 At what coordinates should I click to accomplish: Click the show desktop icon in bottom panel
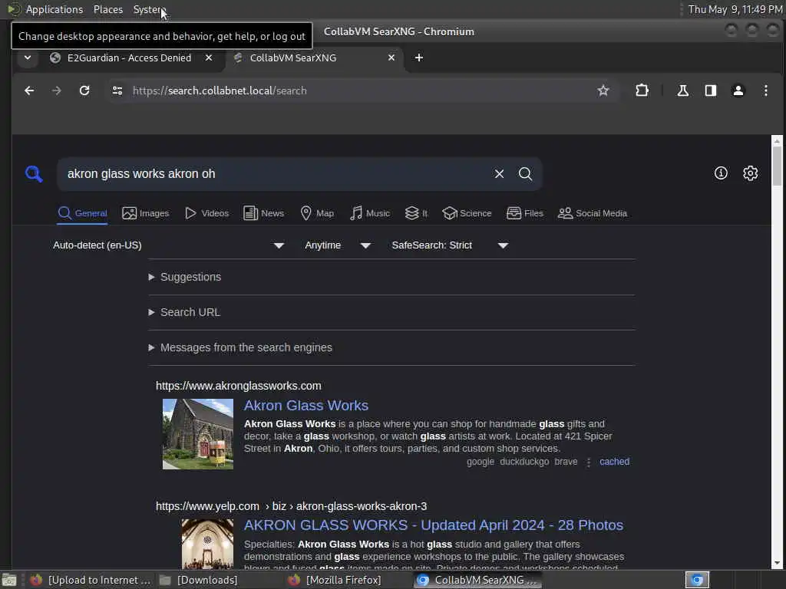pos(9,580)
